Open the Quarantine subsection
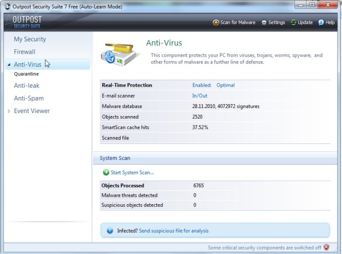Viewport: 342px width, 254px height. pyautogui.click(x=26, y=74)
